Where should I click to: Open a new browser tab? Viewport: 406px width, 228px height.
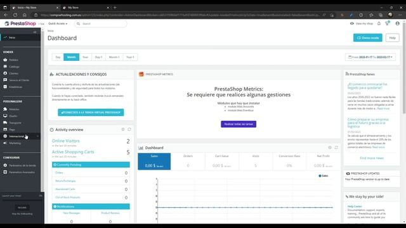(x=115, y=8)
